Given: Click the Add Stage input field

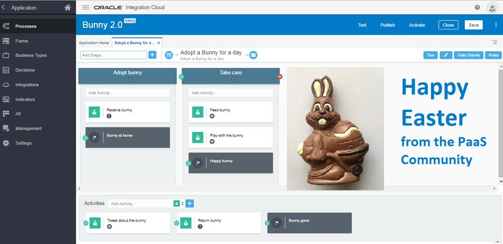Looking at the screenshot, I should 113,55.
